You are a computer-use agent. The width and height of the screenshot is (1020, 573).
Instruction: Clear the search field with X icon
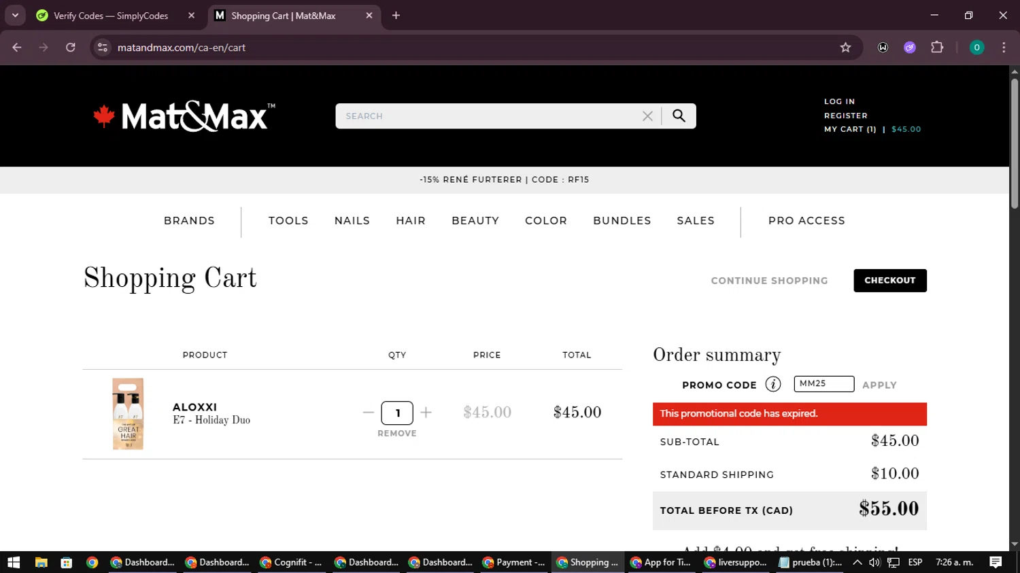point(647,116)
